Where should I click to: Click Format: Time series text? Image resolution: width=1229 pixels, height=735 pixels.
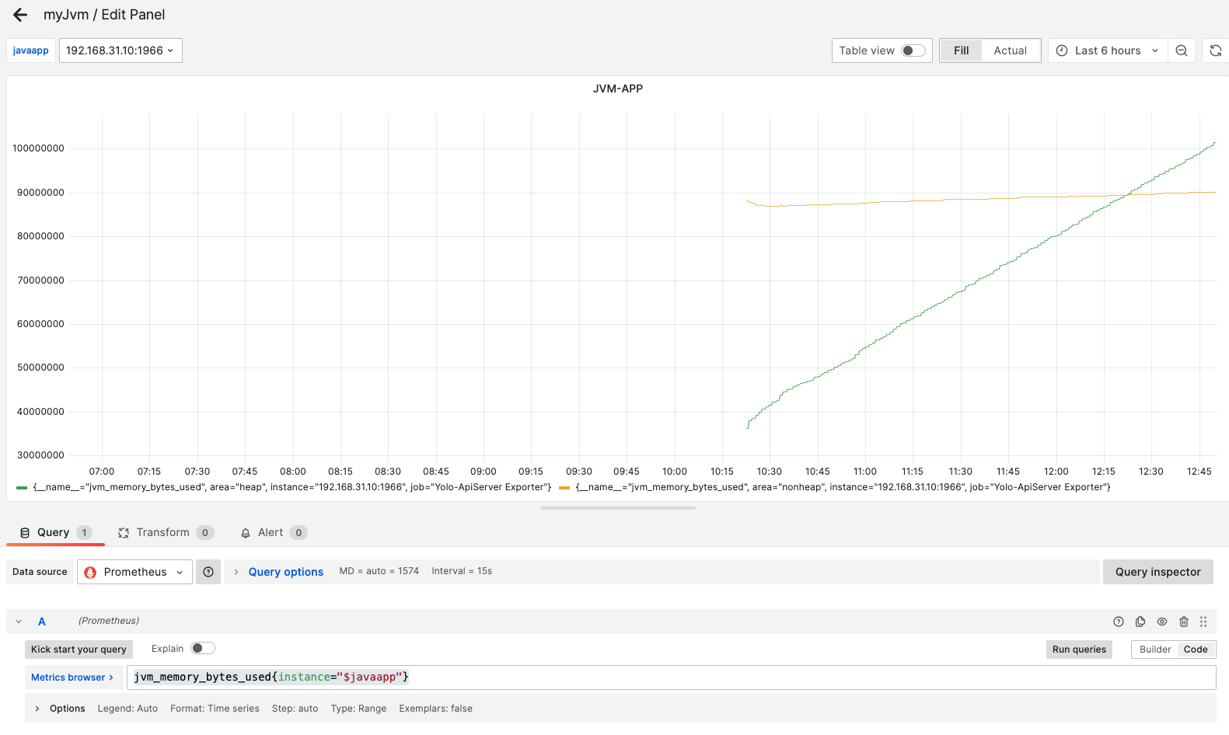[x=215, y=709]
